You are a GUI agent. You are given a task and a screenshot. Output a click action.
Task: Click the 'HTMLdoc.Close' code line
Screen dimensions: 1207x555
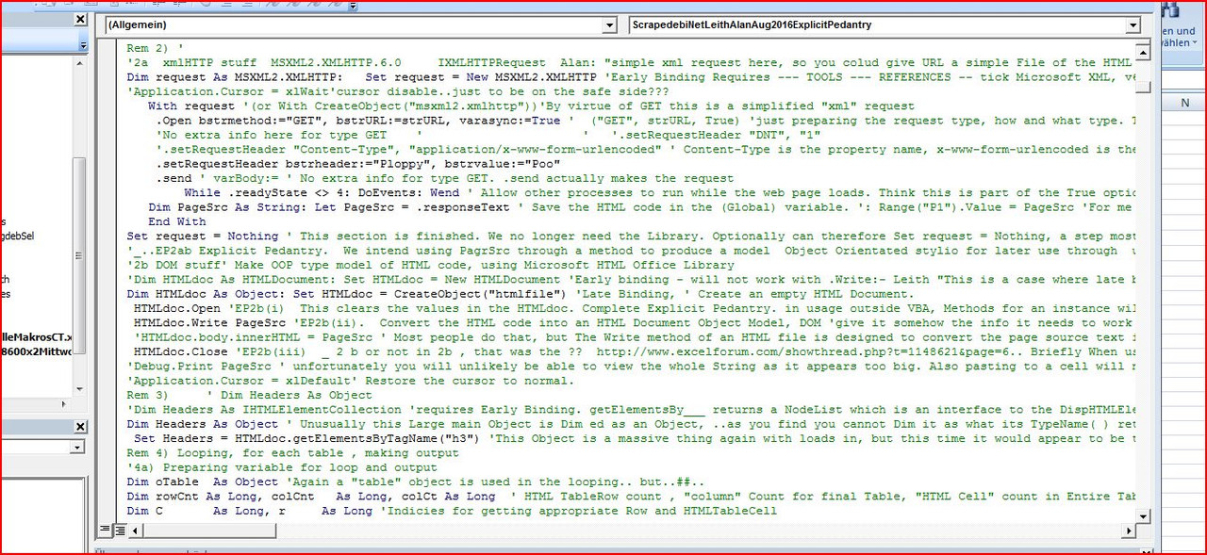[x=634, y=351]
